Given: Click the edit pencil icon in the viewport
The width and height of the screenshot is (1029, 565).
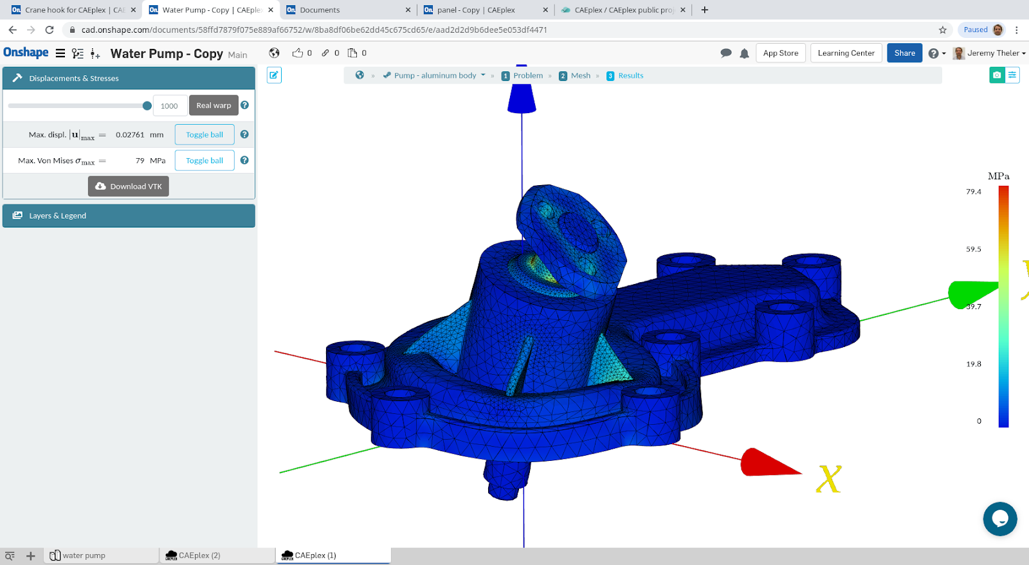Looking at the screenshot, I should (x=274, y=75).
